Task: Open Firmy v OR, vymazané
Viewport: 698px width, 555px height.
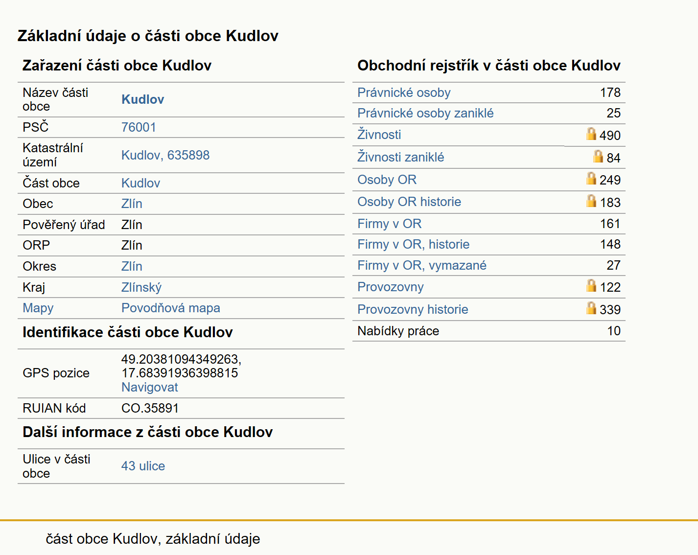Action: point(422,265)
